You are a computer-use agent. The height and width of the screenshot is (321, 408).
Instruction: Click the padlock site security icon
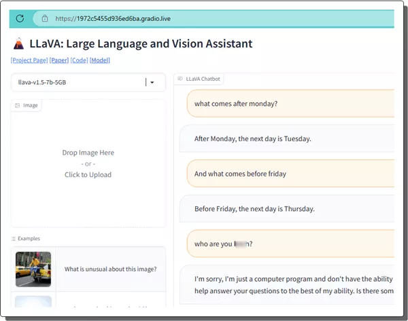pos(45,18)
